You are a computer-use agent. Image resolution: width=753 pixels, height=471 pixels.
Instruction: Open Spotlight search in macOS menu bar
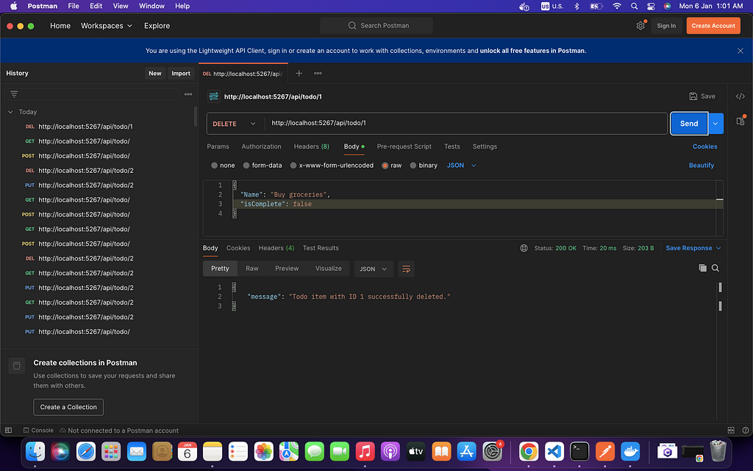(x=635, y=6)
